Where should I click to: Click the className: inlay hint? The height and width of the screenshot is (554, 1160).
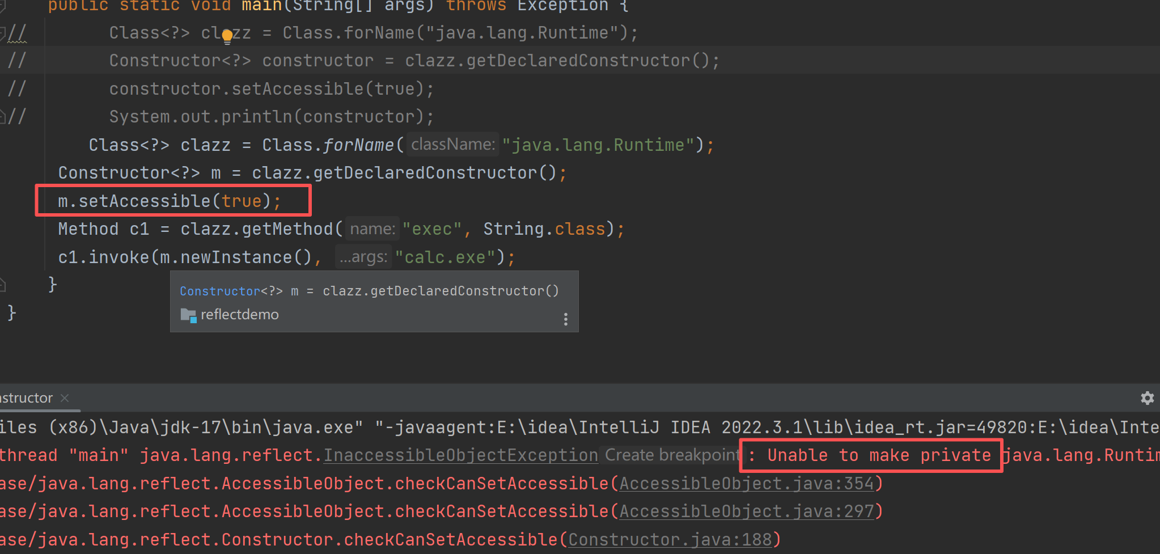point(452,145)
